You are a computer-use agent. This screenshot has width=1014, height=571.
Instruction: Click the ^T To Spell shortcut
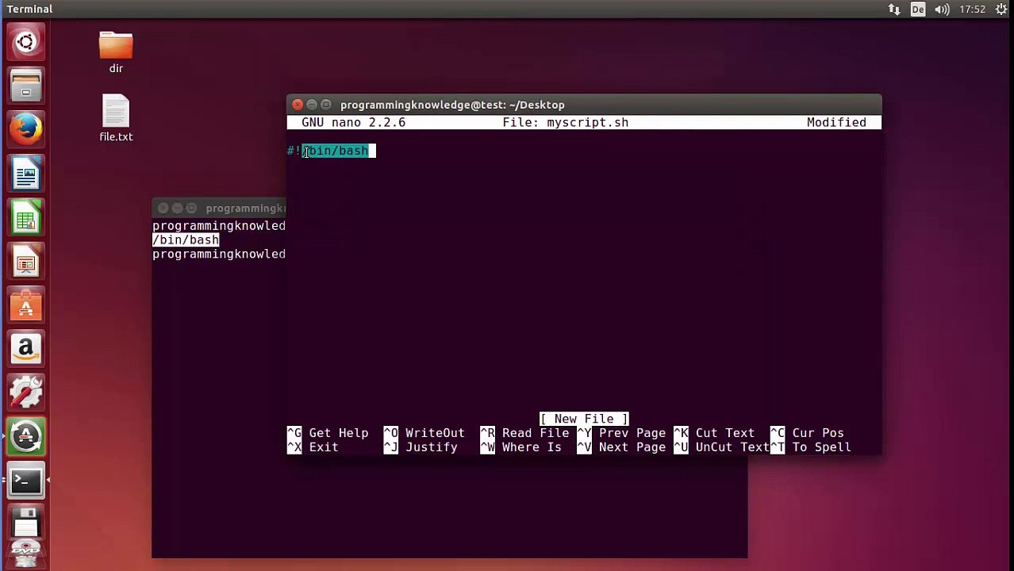click(810, 447)
